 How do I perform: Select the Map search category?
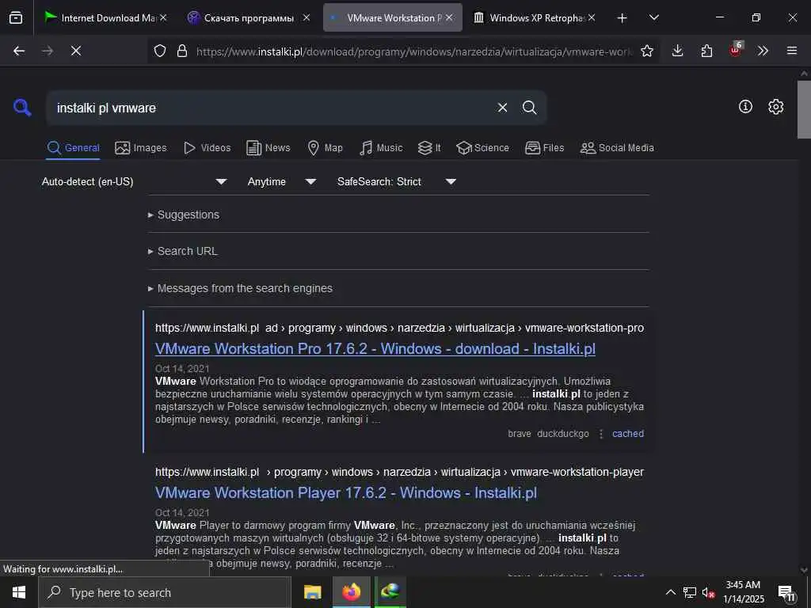[x=325, y=148]
